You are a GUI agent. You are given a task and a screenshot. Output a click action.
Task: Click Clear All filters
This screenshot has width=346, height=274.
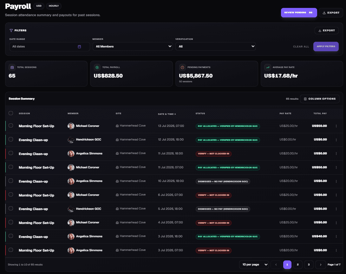301,47
